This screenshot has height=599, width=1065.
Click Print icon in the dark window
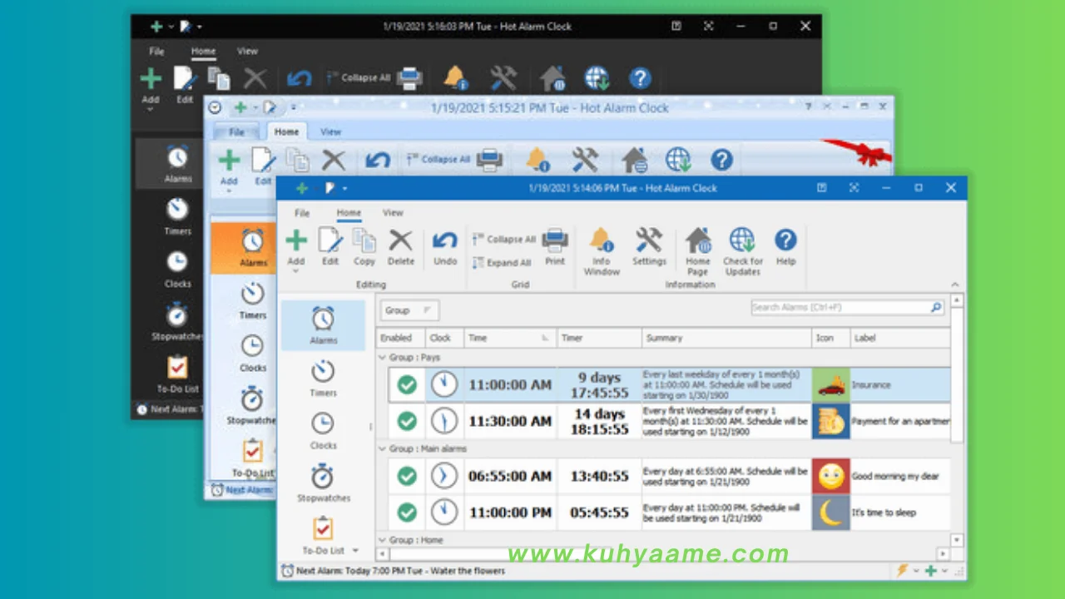(x=409, y=78)
